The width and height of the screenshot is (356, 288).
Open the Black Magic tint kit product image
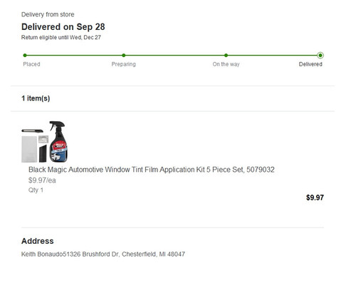coord(45,142)
